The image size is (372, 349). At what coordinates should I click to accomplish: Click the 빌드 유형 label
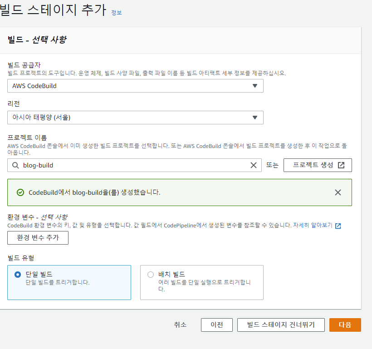point(20,258)
